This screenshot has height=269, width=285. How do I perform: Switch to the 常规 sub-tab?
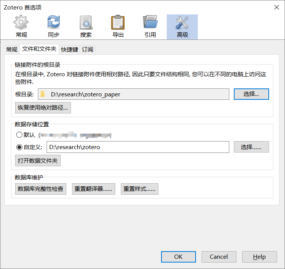tap(12, 49)
